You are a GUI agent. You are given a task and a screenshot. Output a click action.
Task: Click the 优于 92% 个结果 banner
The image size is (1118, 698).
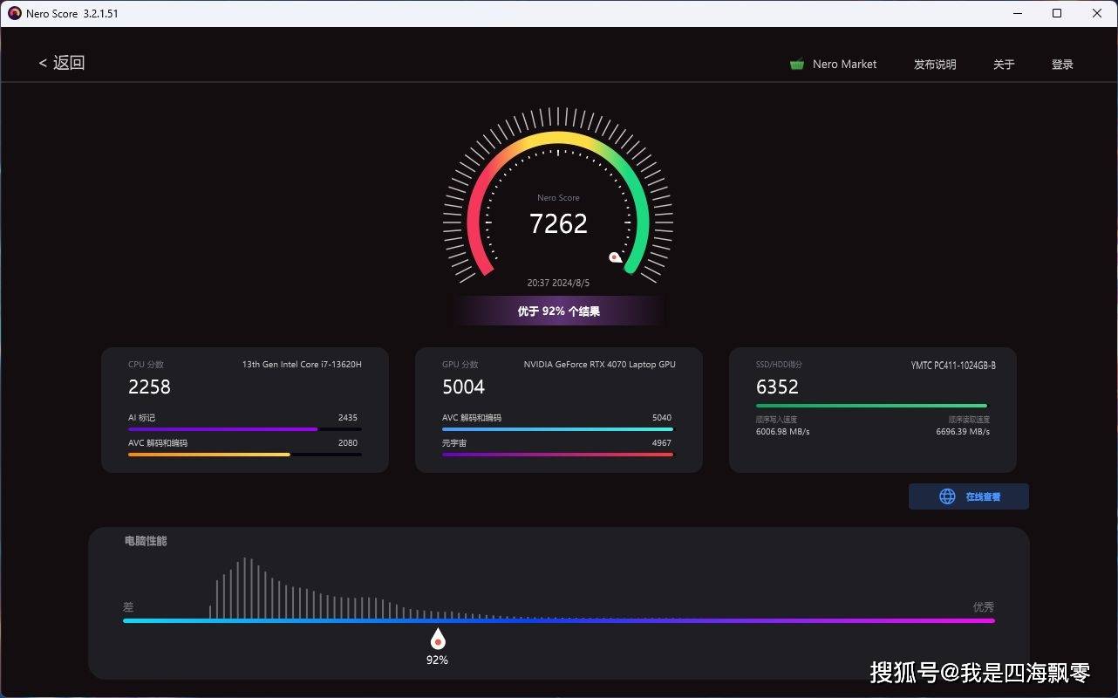(x=558, y=311)
